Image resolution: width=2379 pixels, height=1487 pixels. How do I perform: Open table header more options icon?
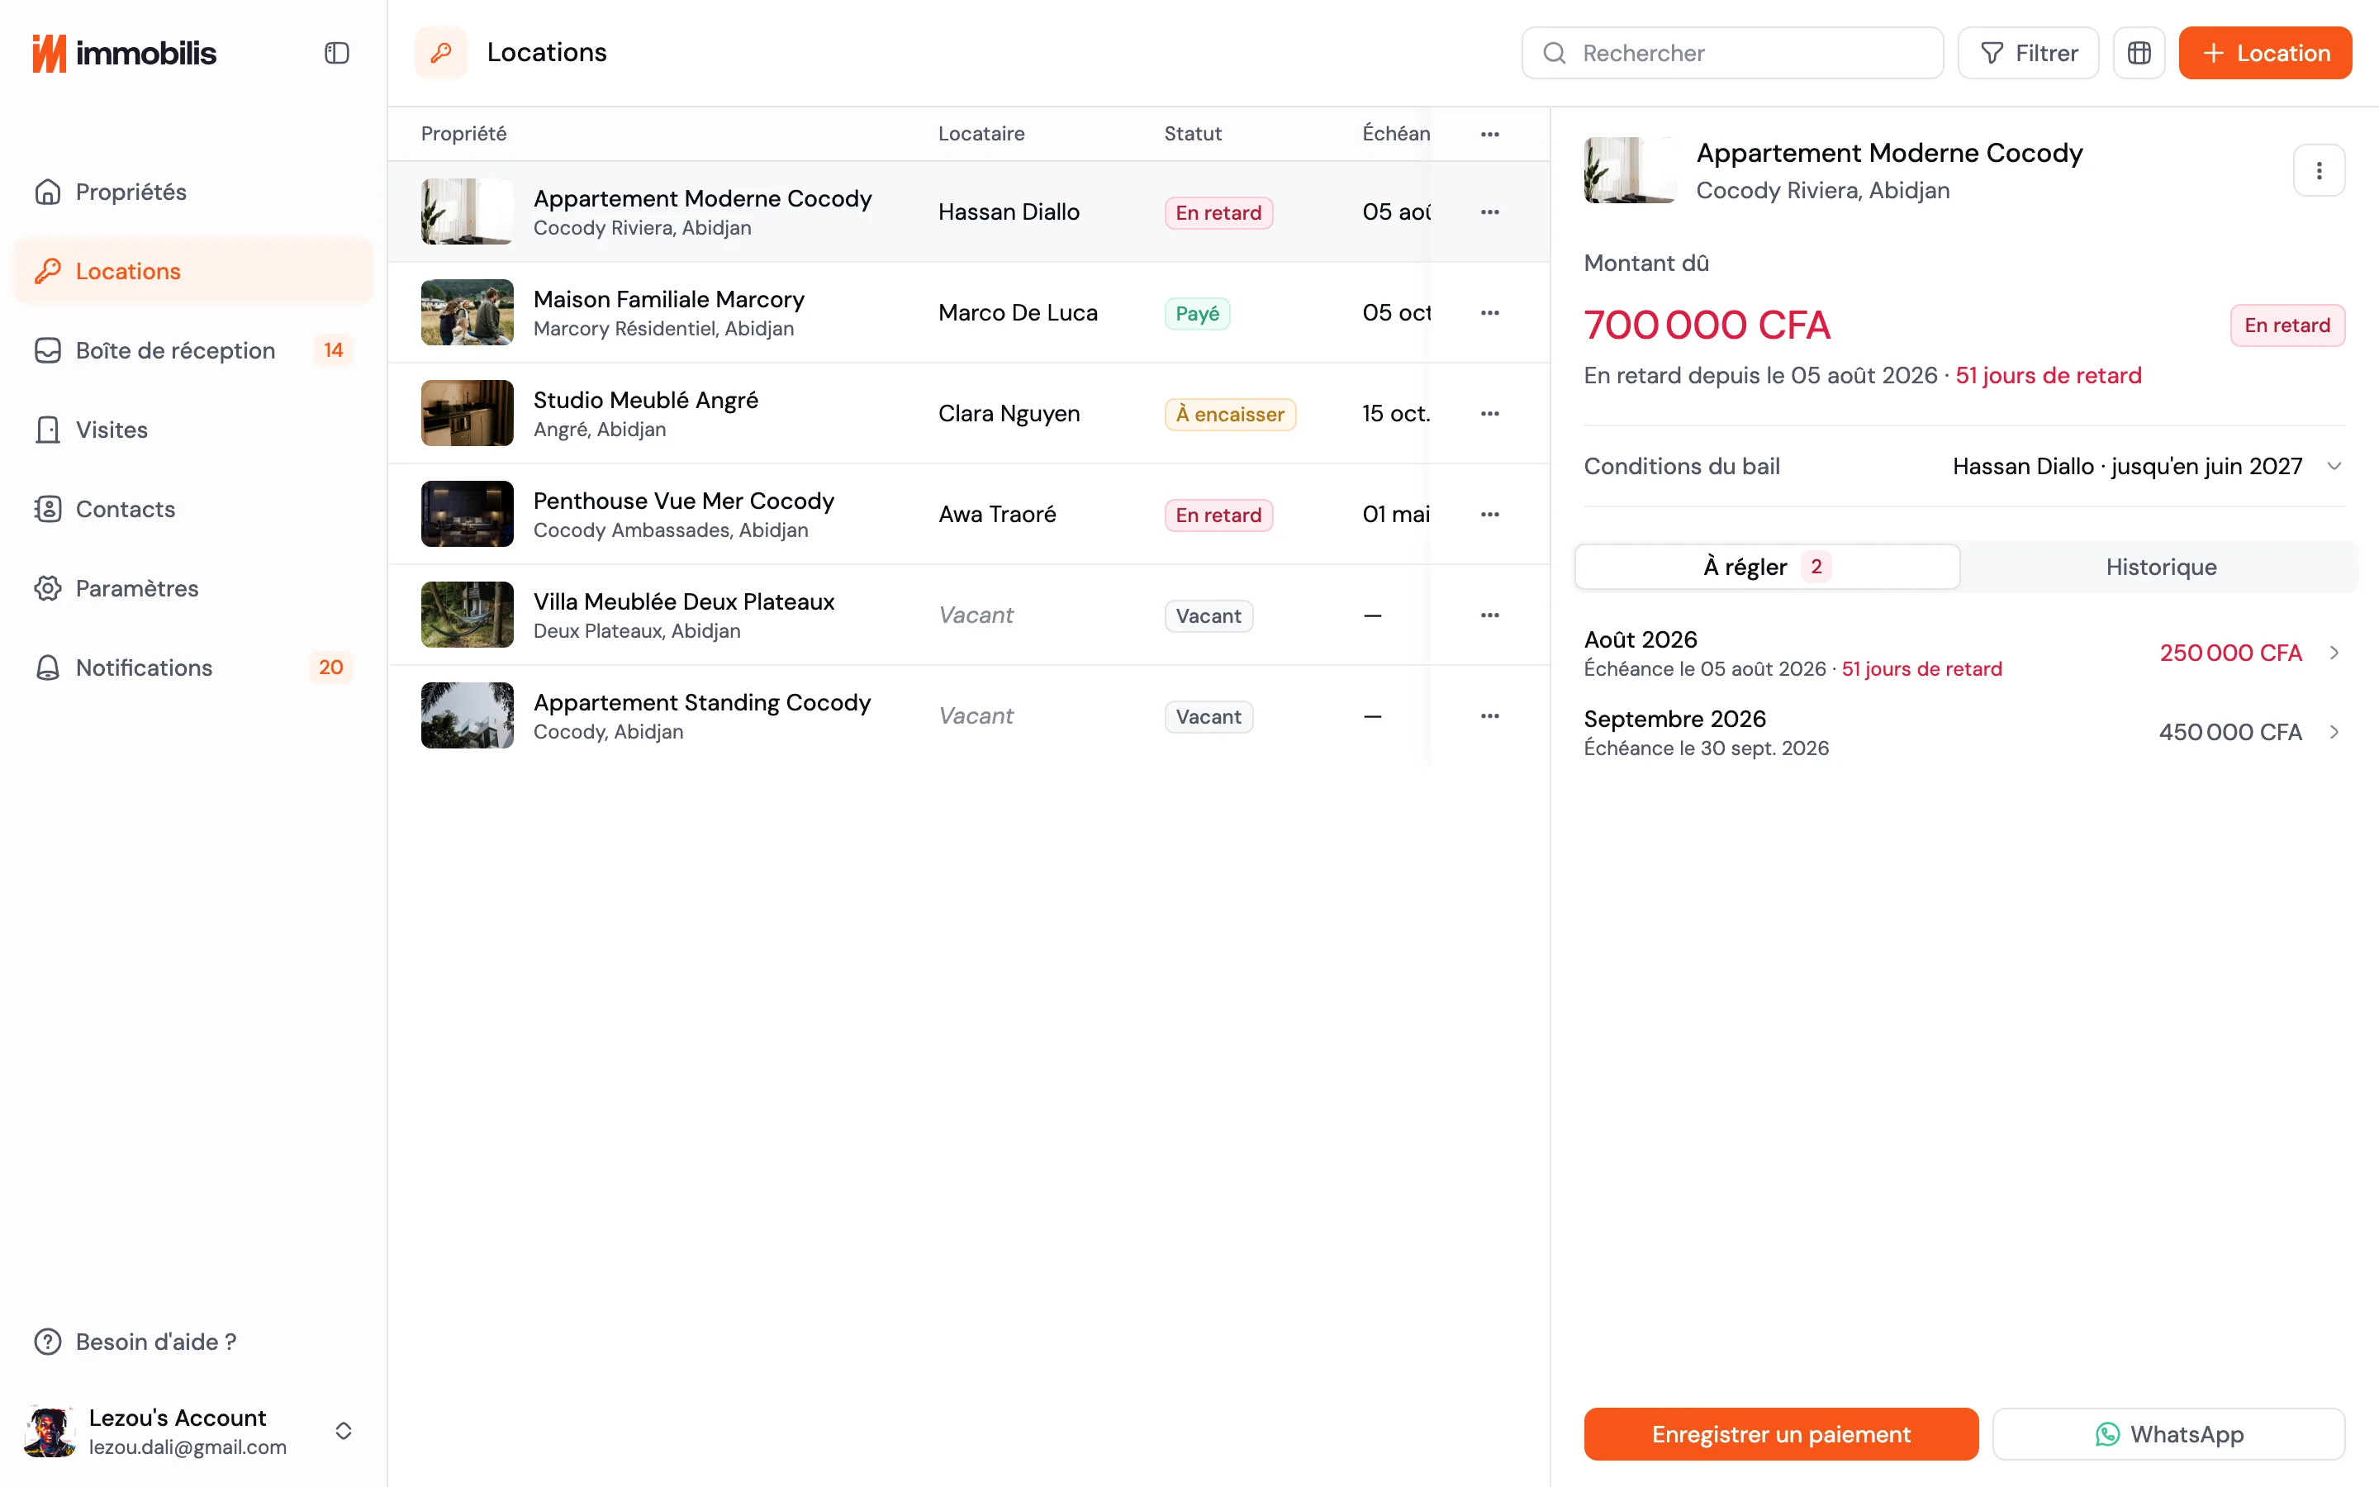click(x=1489, y=134)
